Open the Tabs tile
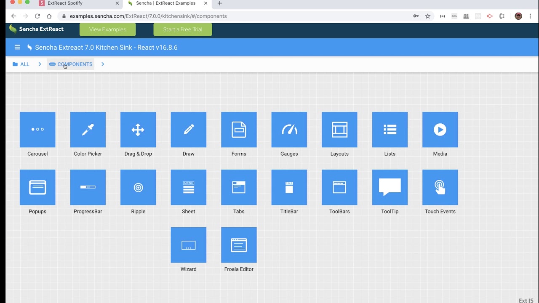Image resolution: width=539 pixels, height=303 pixels. [239, 187]
